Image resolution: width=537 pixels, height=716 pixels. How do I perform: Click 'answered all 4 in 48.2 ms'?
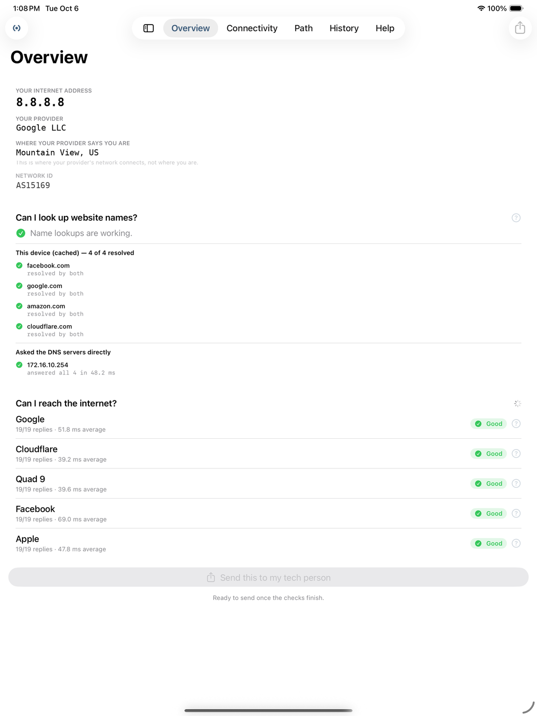pyautogui.click(x=71, y=373)
